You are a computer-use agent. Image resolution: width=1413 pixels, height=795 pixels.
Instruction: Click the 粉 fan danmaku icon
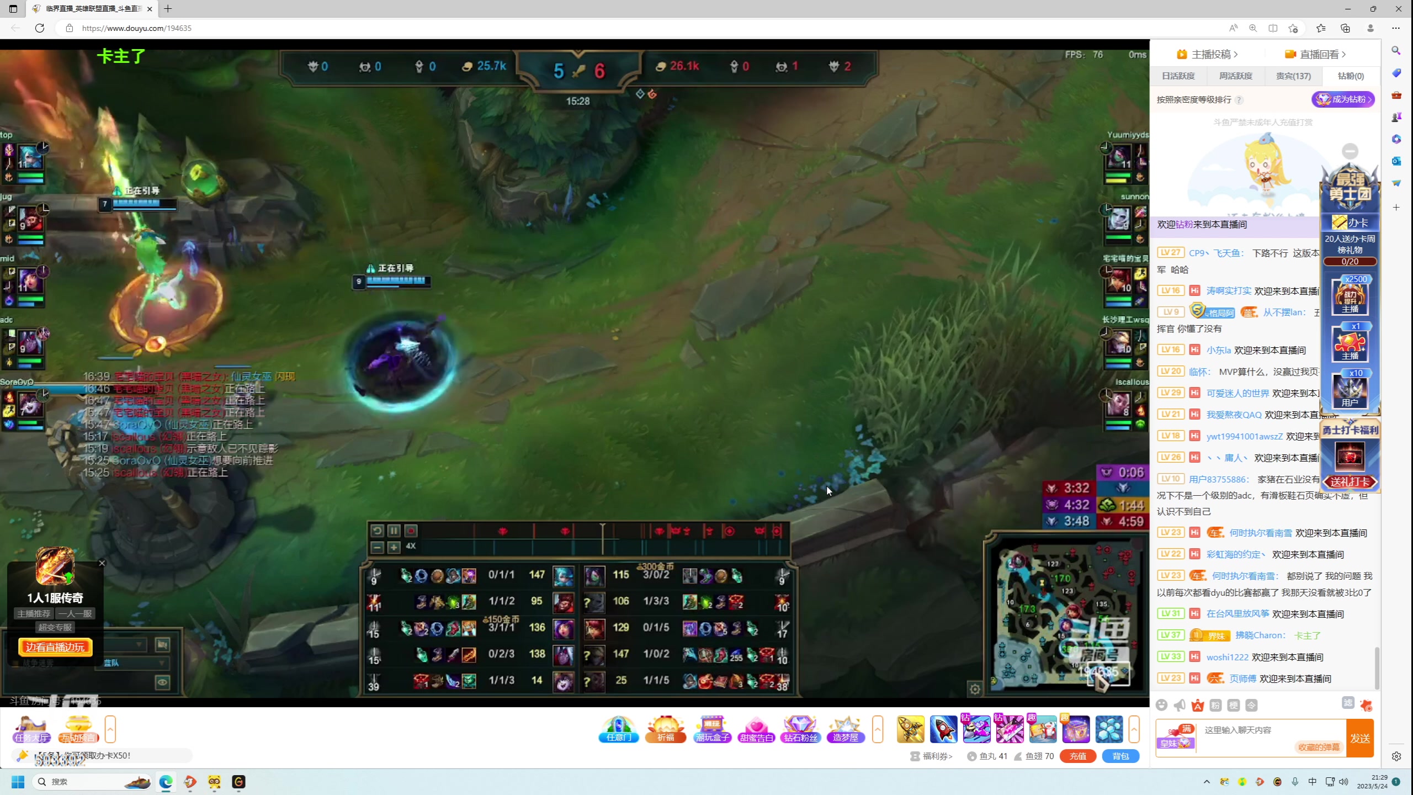pos(1215,705)
